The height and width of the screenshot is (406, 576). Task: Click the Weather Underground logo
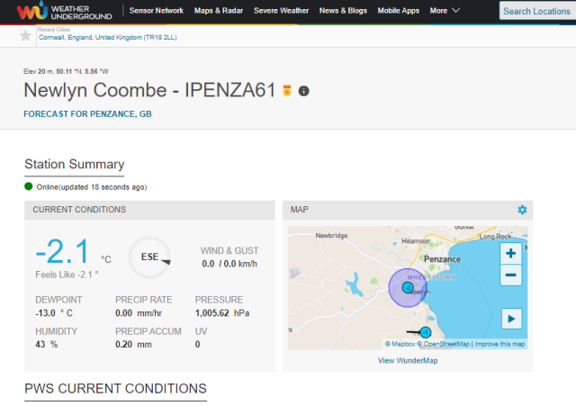(x=64, y=11)
